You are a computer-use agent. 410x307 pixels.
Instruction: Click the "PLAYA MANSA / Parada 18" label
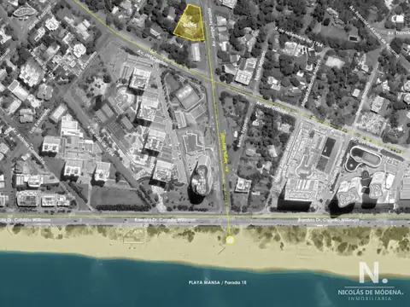coord(217,282)
